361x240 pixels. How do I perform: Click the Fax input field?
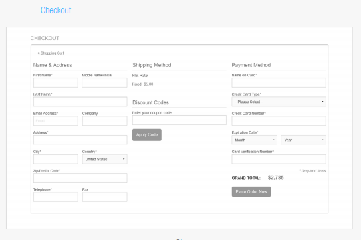point(105,197)
